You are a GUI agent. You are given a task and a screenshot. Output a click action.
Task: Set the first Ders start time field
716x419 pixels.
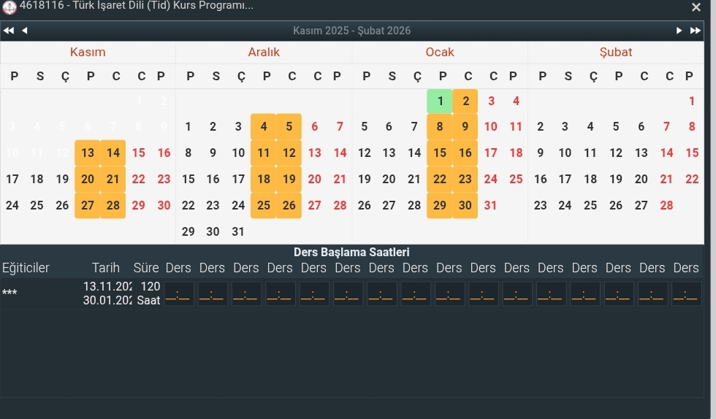(178, 293)
